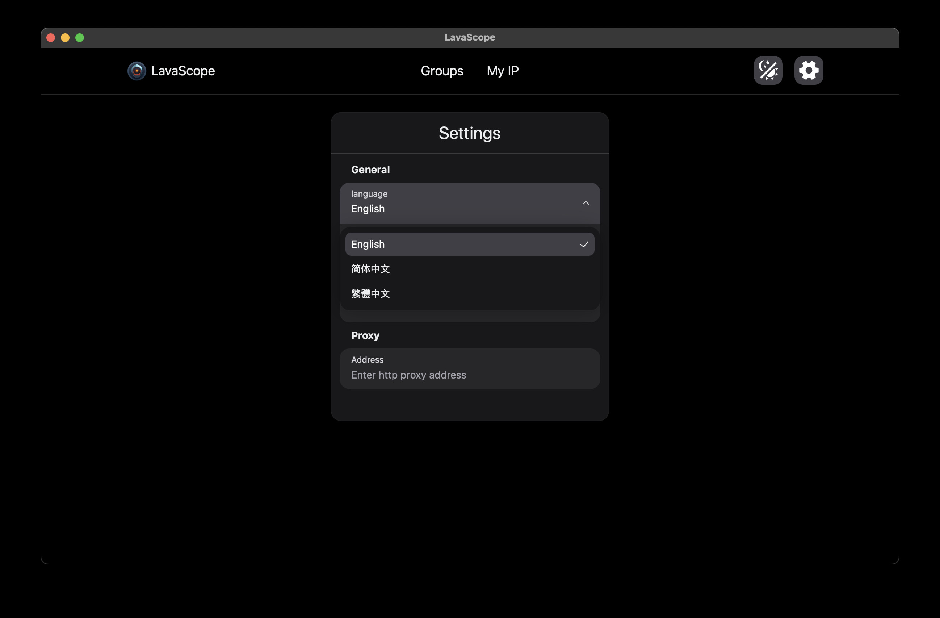Go to the My IP page

click(502, 71)
